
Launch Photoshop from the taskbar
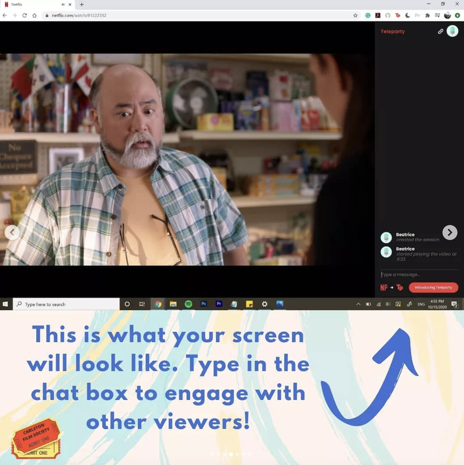(204, 304)
